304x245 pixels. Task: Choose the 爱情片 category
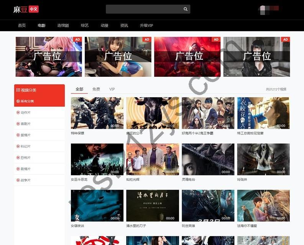click(39, 135)
